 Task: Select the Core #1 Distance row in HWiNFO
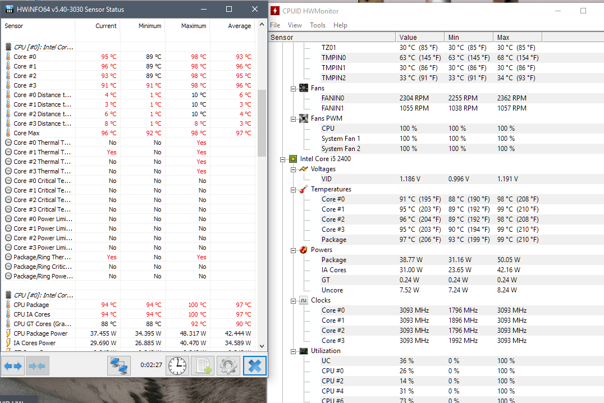129,104
